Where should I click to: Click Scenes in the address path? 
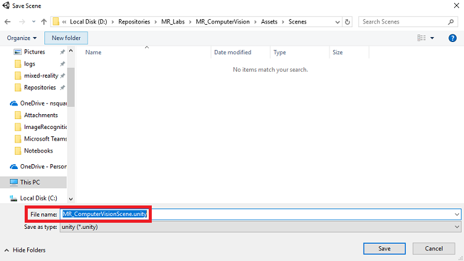tap(297, 22)
